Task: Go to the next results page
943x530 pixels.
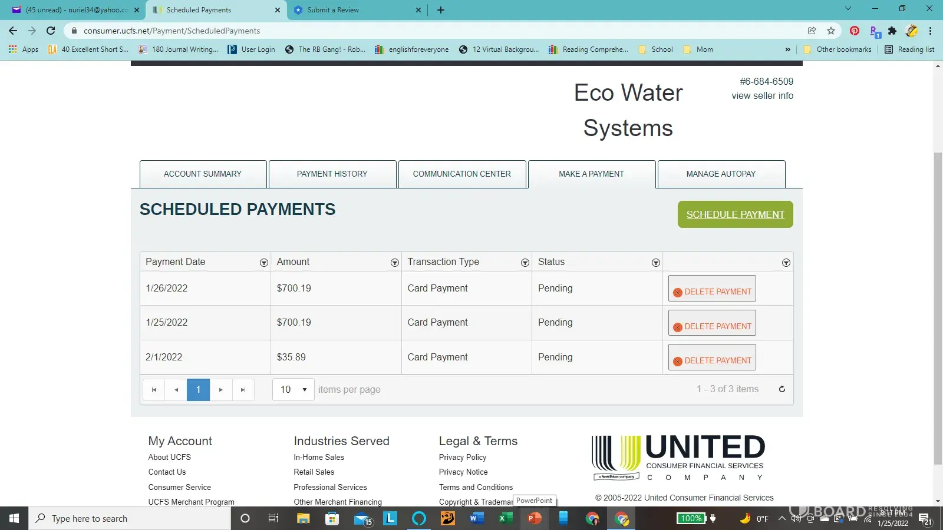Action: coord(221,390)
